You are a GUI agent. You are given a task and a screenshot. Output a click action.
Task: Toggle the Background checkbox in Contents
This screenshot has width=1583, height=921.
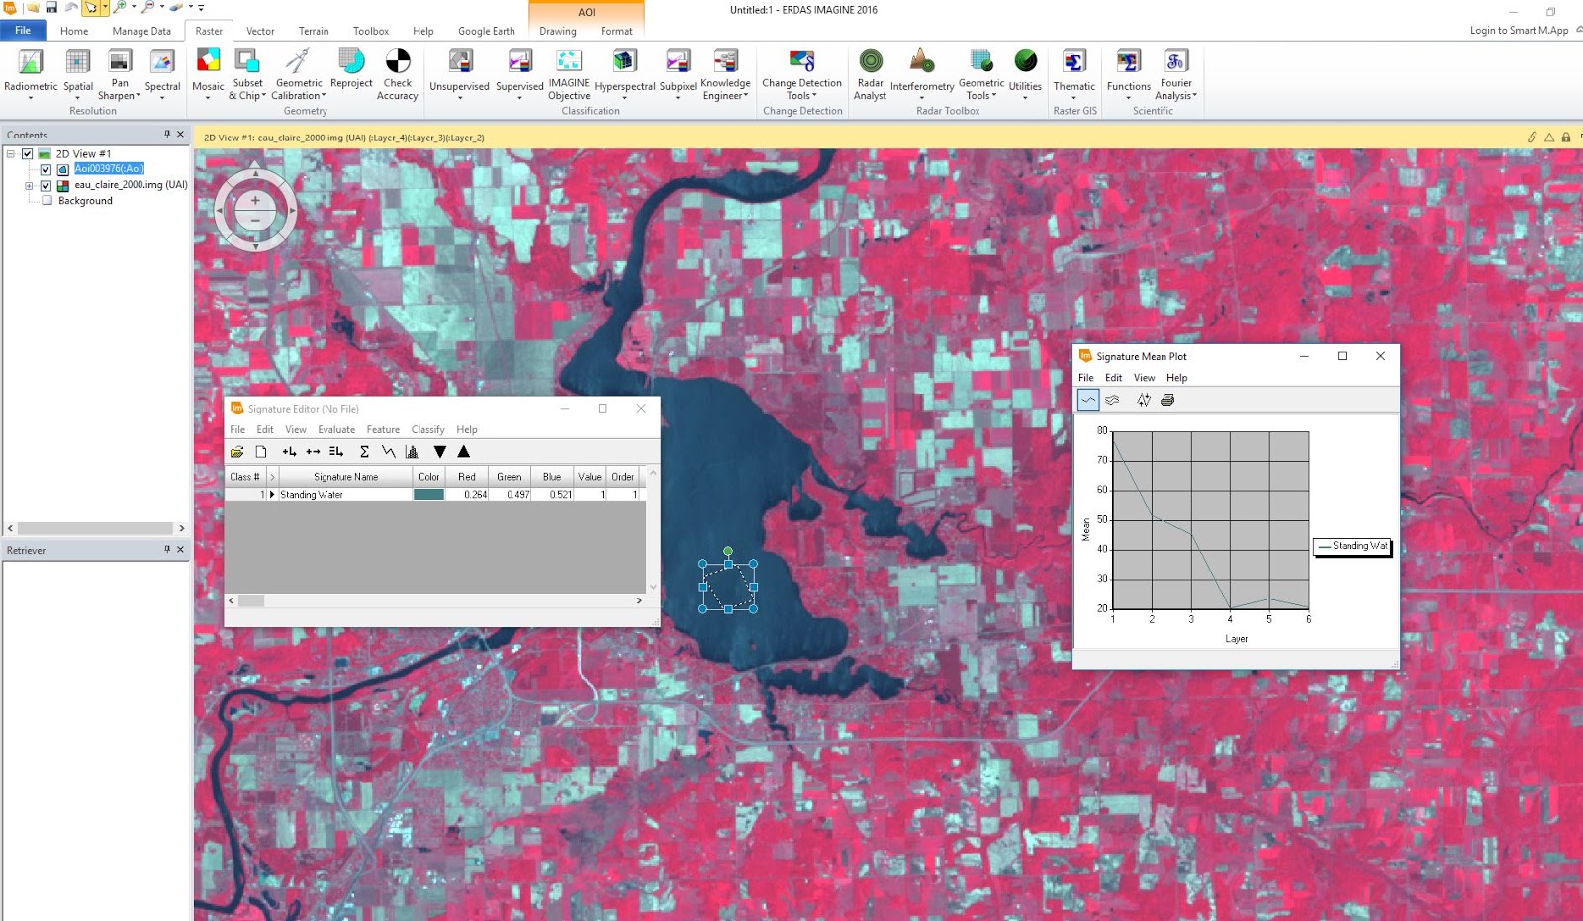pyautogui.click(x=46, y=201)
